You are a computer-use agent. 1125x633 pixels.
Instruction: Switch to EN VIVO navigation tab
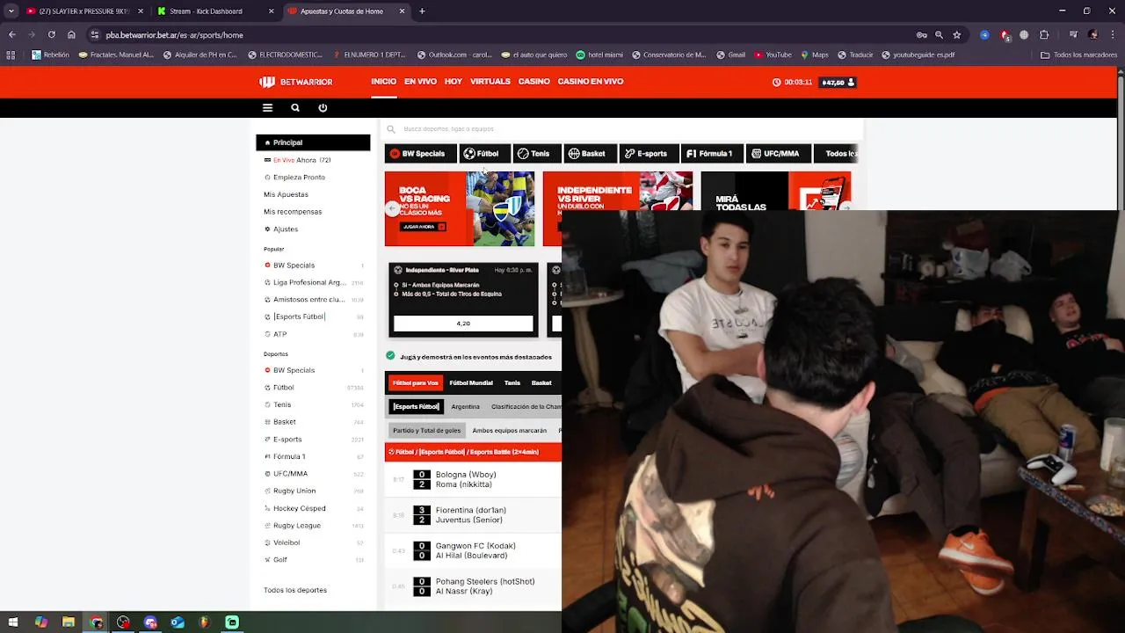(420, 82)
